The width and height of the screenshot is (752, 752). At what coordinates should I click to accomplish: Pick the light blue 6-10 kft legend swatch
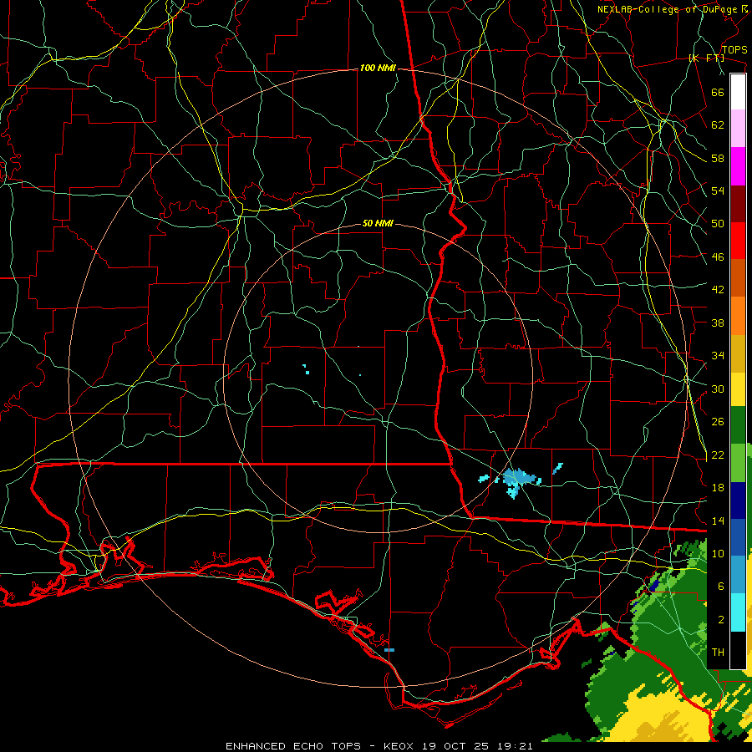(738, 575)
